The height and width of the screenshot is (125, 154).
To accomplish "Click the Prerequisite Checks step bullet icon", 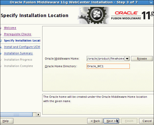I will pyautogui.click(x=1, y=34).
